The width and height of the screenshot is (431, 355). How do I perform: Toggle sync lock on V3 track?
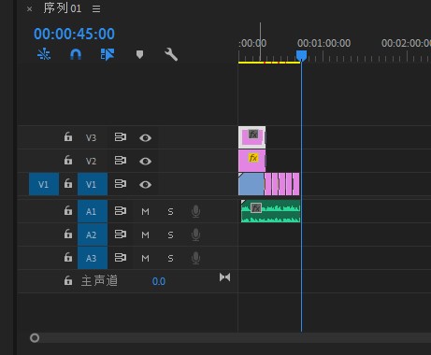point(121,137)
